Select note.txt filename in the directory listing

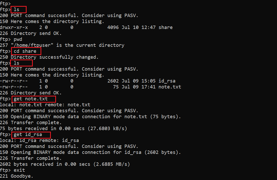(170, 87)
